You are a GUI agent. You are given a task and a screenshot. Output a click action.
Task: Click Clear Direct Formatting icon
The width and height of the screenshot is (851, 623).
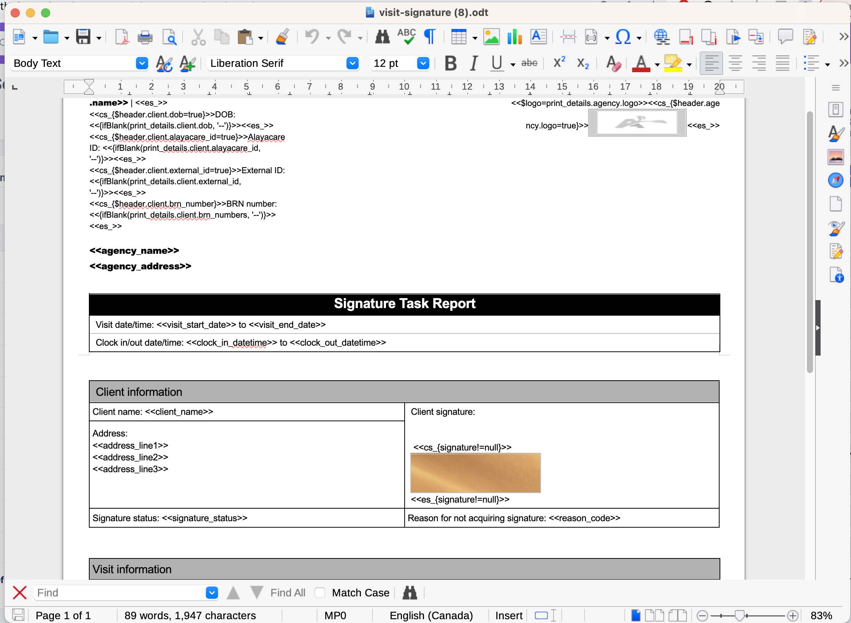coord(614,63)
